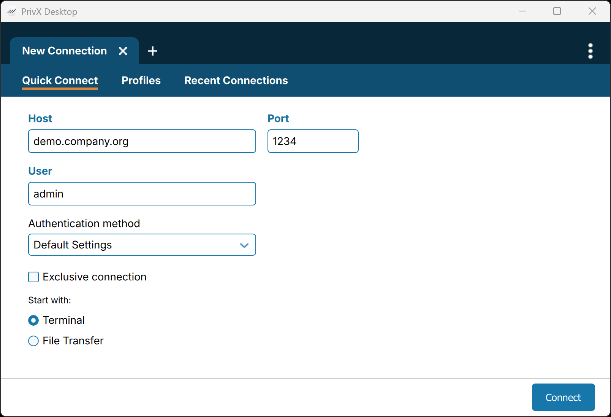Switch to the Profiles tab

pos(141,80)
